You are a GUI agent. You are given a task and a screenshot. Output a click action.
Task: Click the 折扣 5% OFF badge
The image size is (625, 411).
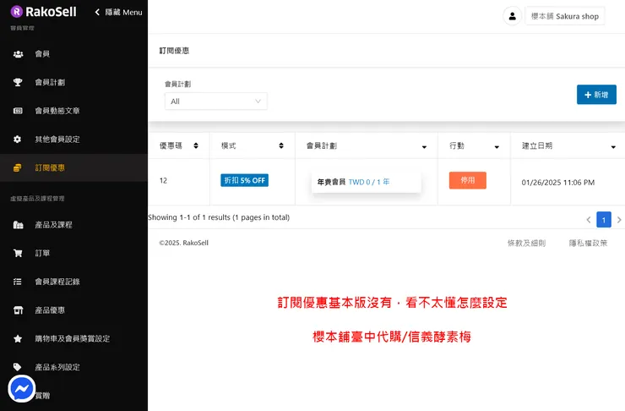point(244,180)
